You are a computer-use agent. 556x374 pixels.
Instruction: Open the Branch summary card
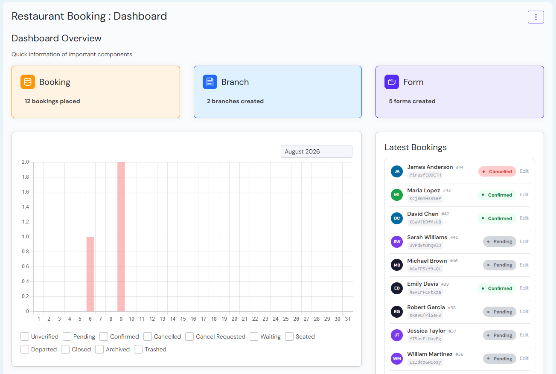[x=278, y=92]
